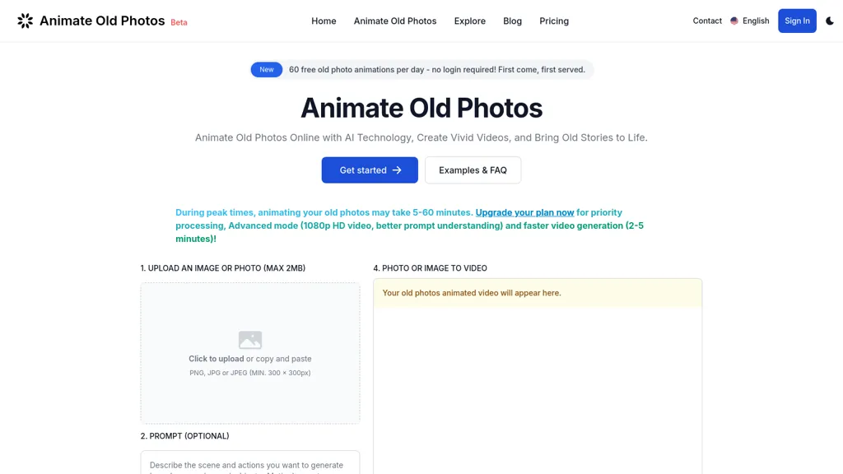The width and height of the screenshot is (843, 474).
Task: Click the Get started button
Action: 370,170
